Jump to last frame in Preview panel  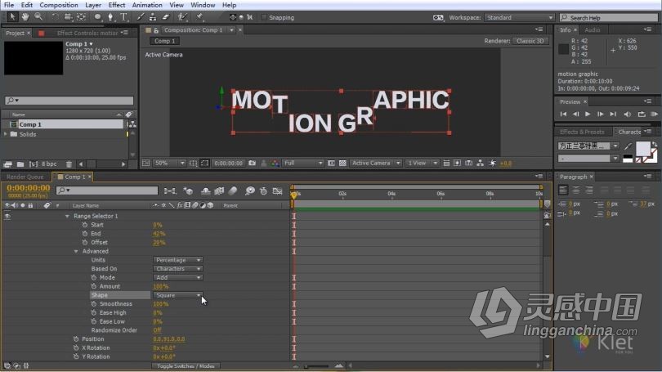(613, 114)
